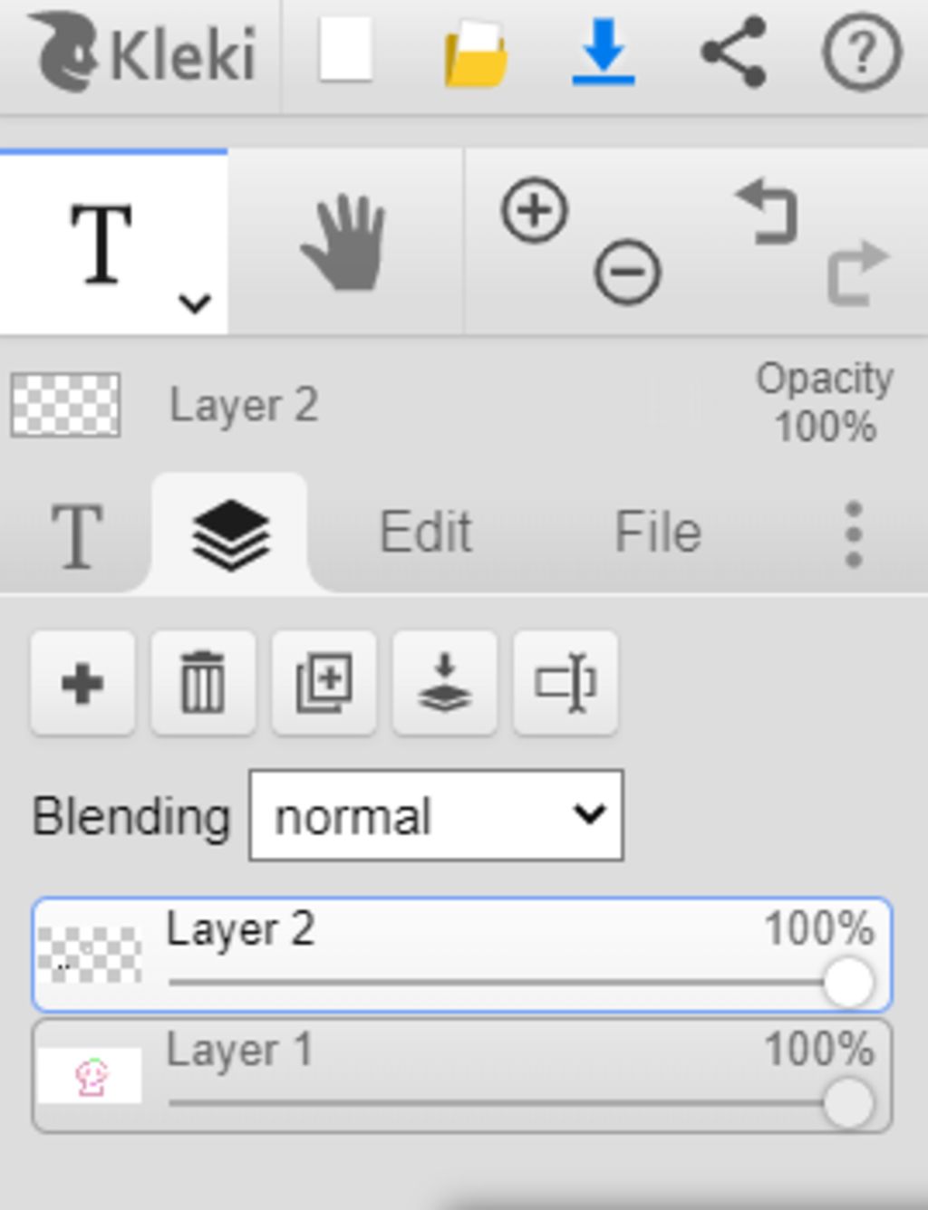Save the image with the download arrow icon

603,52
